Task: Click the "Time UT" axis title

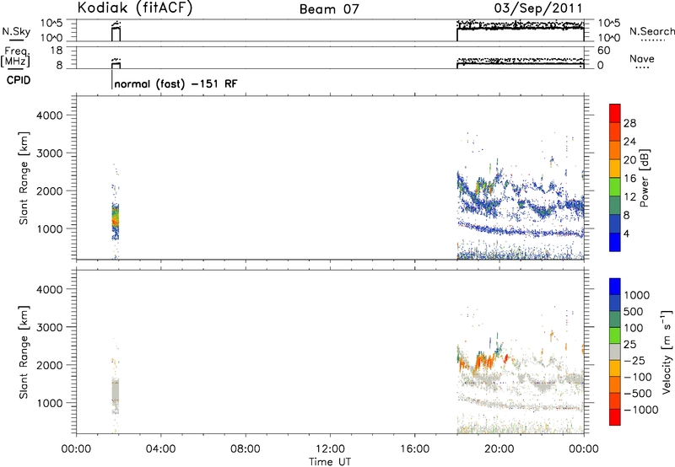Action: (x=330, y=462)
